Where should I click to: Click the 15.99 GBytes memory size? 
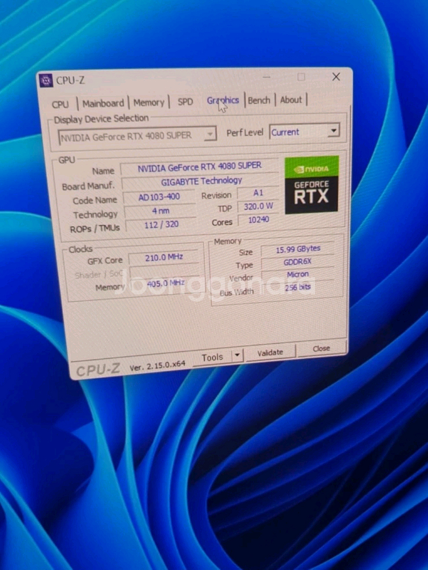298,249
